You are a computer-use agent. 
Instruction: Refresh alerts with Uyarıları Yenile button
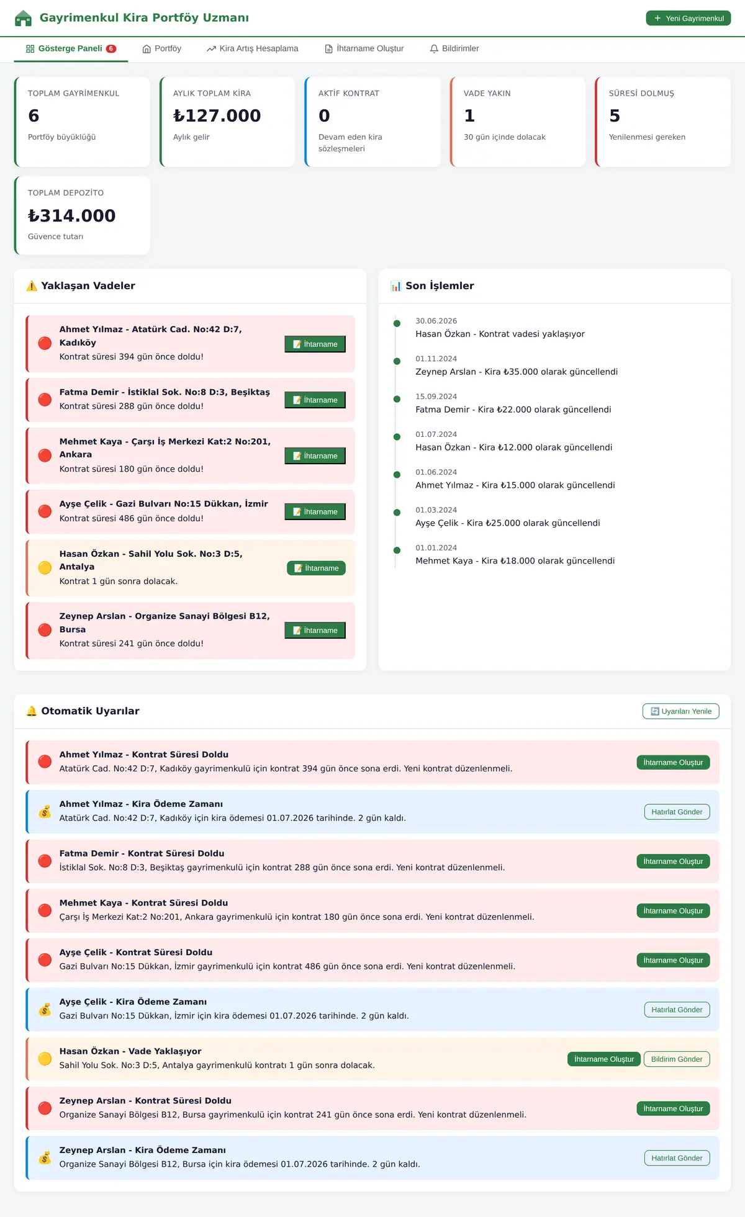pyautogui.click(x=681, y=711)
